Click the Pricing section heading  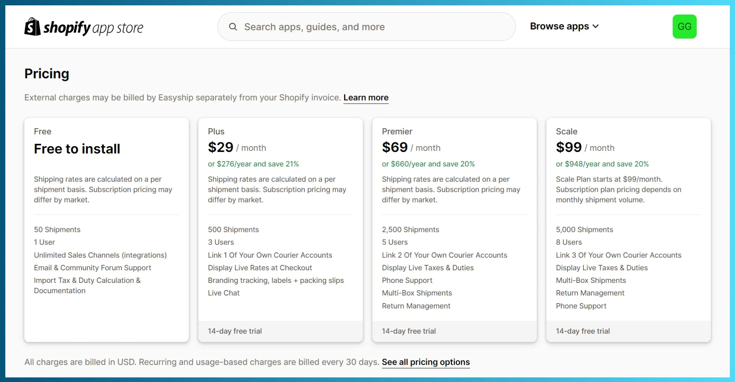47,73
